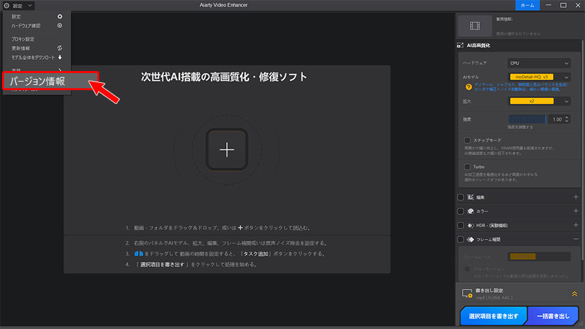This screenshot has height=329, width=585.
Task: Minimize the Aiarty Video Enhancer window
Action: coord(548,5)
